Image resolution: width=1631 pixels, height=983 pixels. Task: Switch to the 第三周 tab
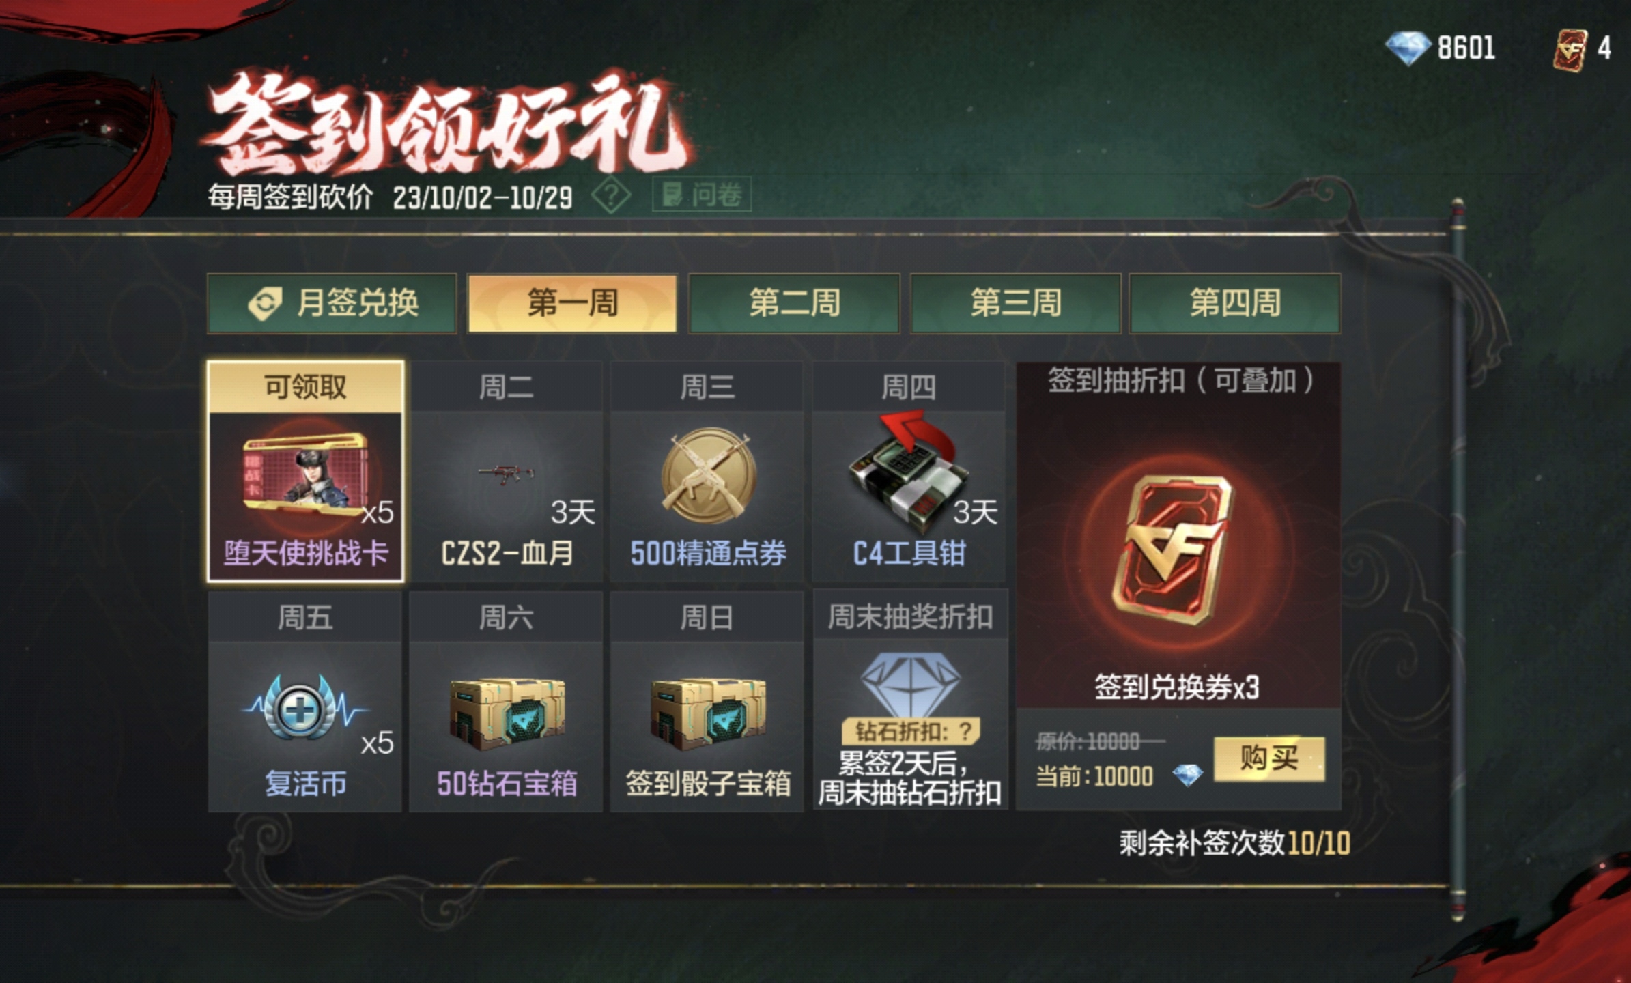pyautogui.click(x=1015, y=303)
